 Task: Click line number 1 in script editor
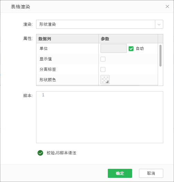pyautogui.click(x=43, y=95)
